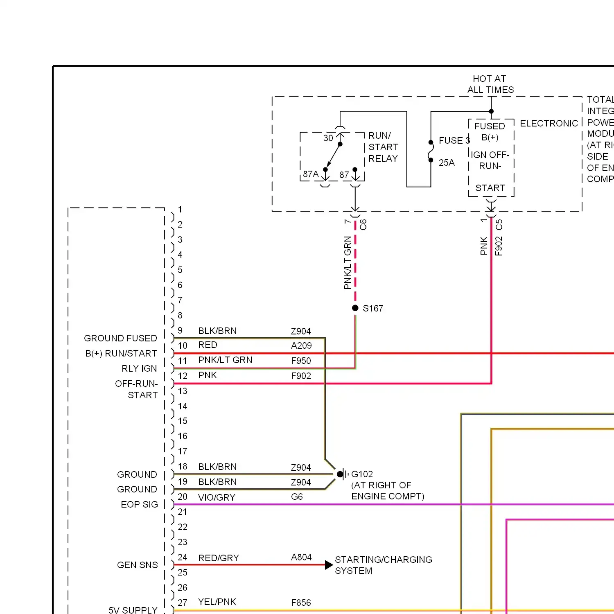Click the F950 circuit code
Image resolution: width=614 pixels, height=614 pixels.
pyautogui.click(x=301, y=361)
